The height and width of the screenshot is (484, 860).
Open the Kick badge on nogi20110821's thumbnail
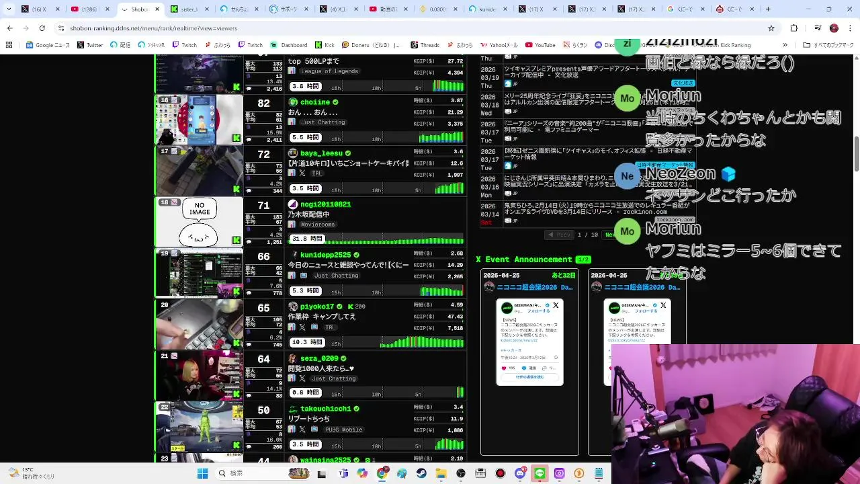click(x=236, y=240)
